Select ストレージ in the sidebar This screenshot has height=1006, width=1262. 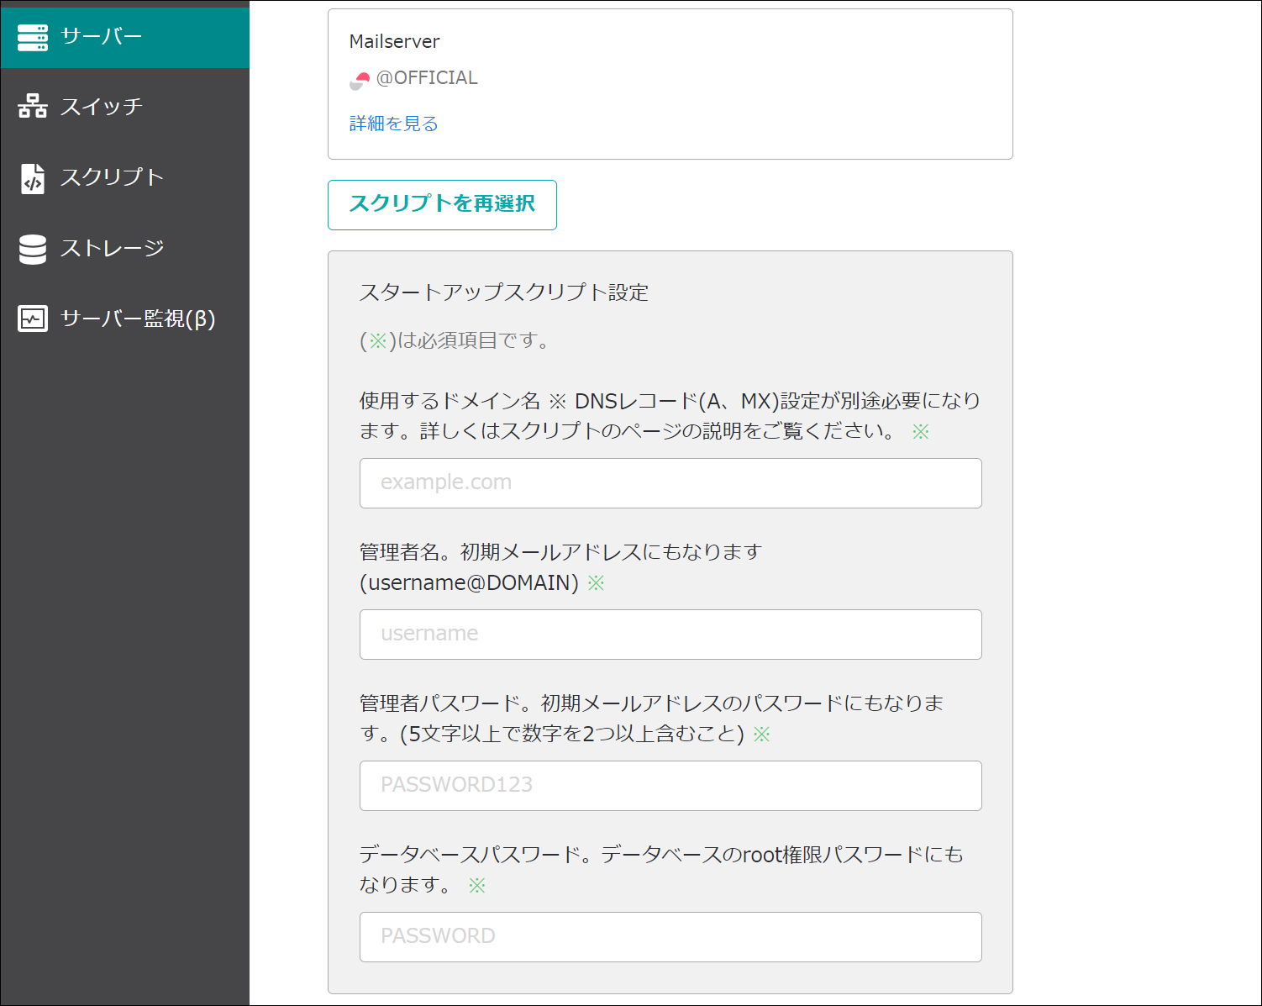point(112,249)
